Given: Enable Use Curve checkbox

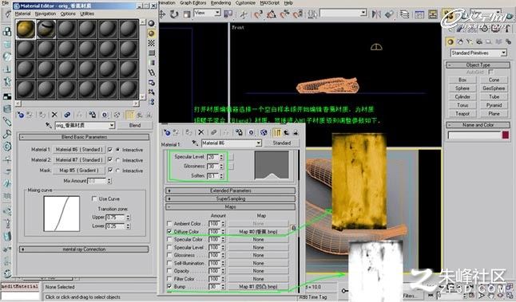Looking at the screenshot, I should (x=94, y=199).
